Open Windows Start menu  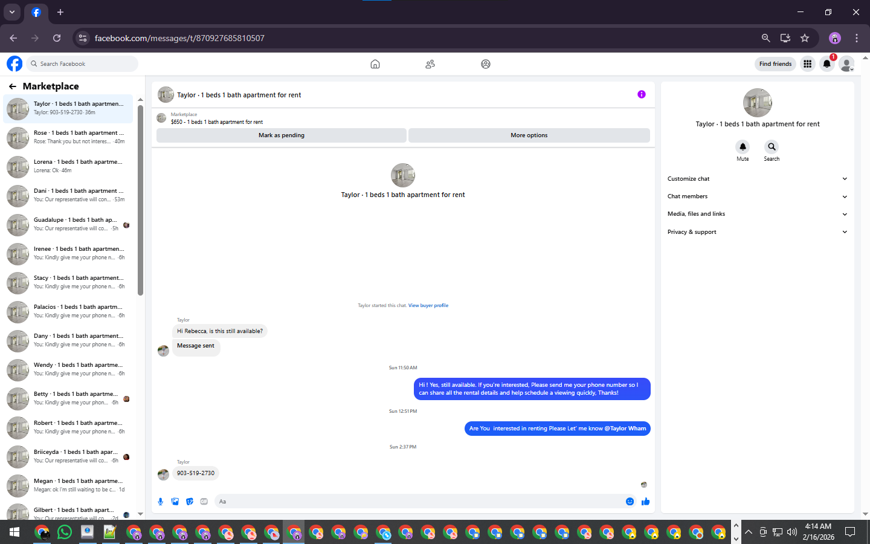pos(14,533)
